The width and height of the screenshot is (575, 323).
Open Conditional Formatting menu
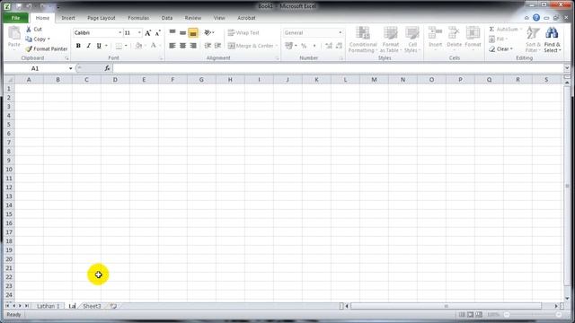[363, 39]
